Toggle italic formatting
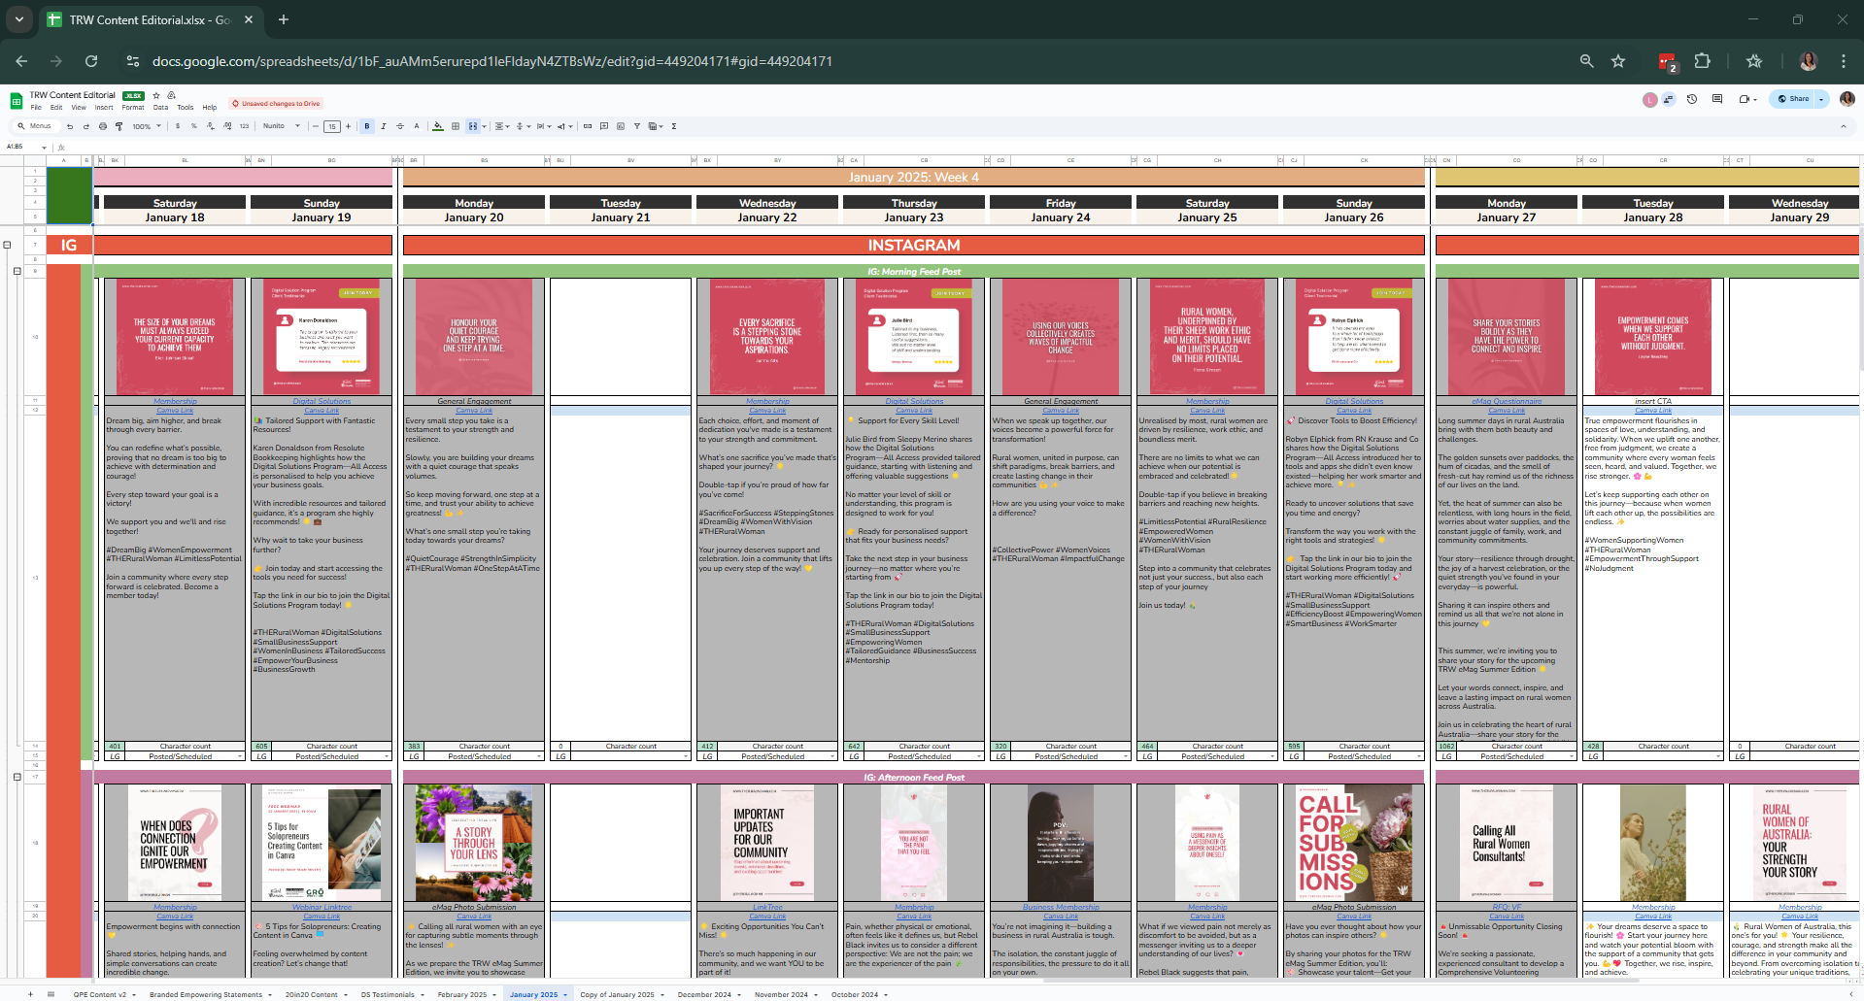 point(384,126)
